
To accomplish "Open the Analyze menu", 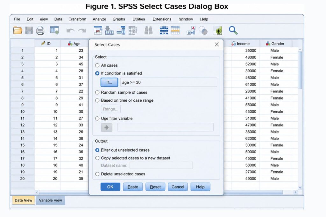I will 99,19.
